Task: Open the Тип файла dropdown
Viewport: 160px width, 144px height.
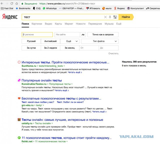Action: tap(100, 41)
